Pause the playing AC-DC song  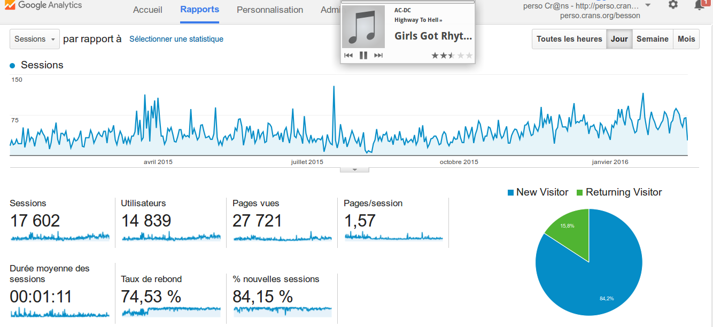pos(363,55)
